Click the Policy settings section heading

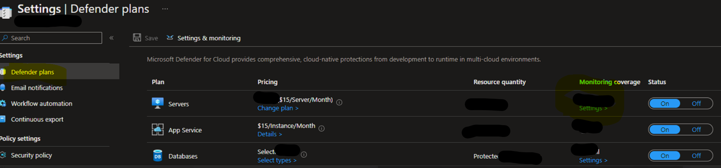click(20, 138)
